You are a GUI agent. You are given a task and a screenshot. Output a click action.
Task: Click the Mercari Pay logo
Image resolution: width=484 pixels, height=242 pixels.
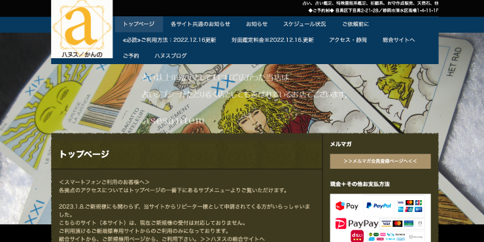[x=347, y=206]
